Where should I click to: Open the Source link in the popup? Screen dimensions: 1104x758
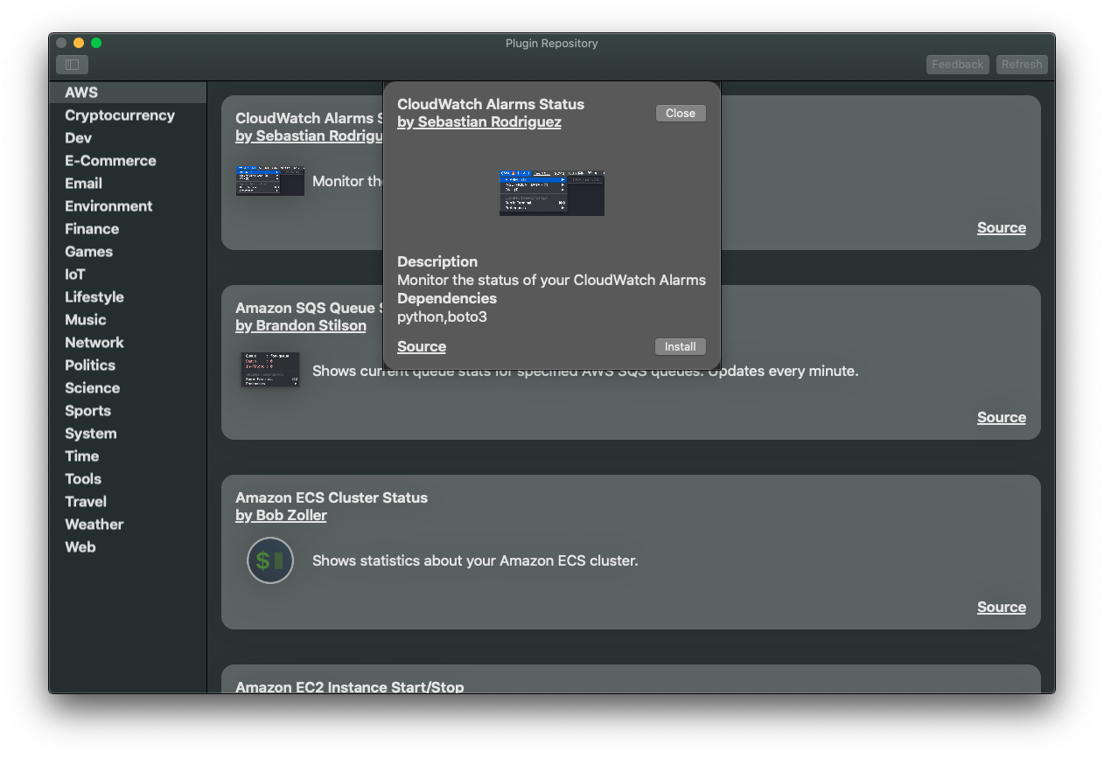[422, 346]
